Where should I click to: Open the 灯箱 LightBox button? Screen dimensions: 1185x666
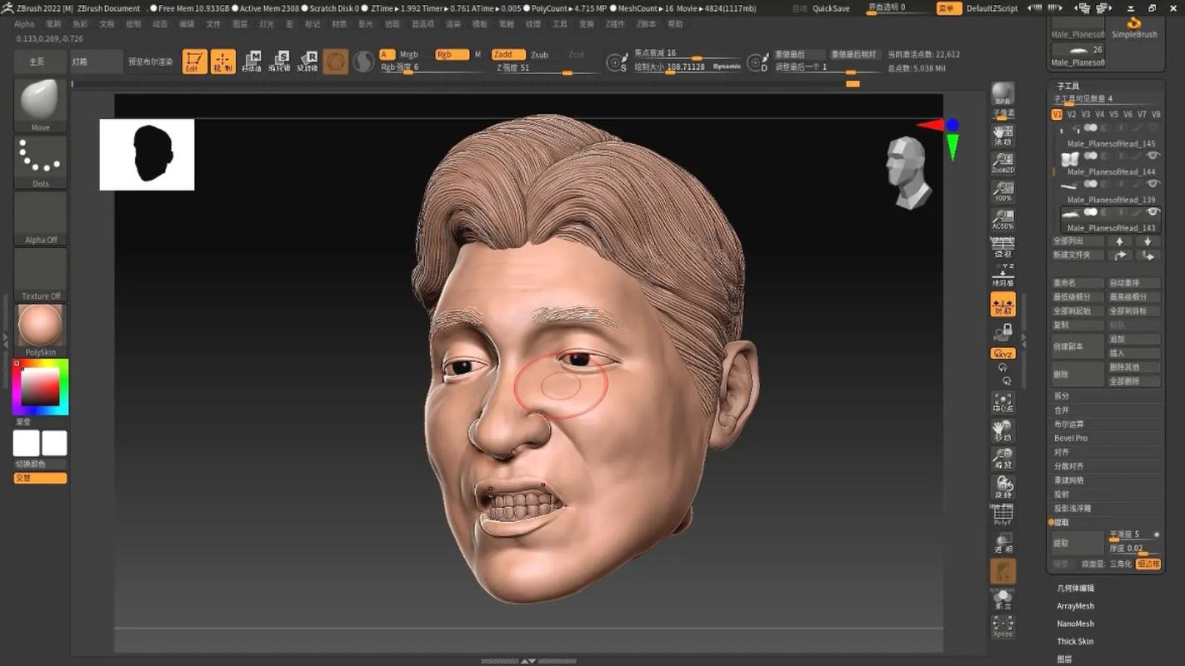pos(96,62)
